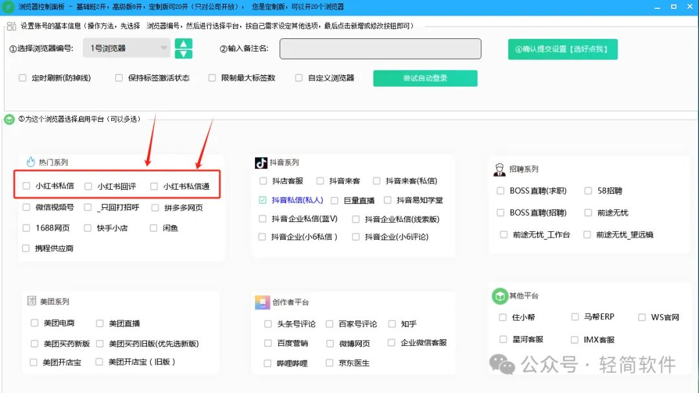Enable 快手小店 checkbox
The width and height of the screenshot is (699, 393).
(87, 228)
